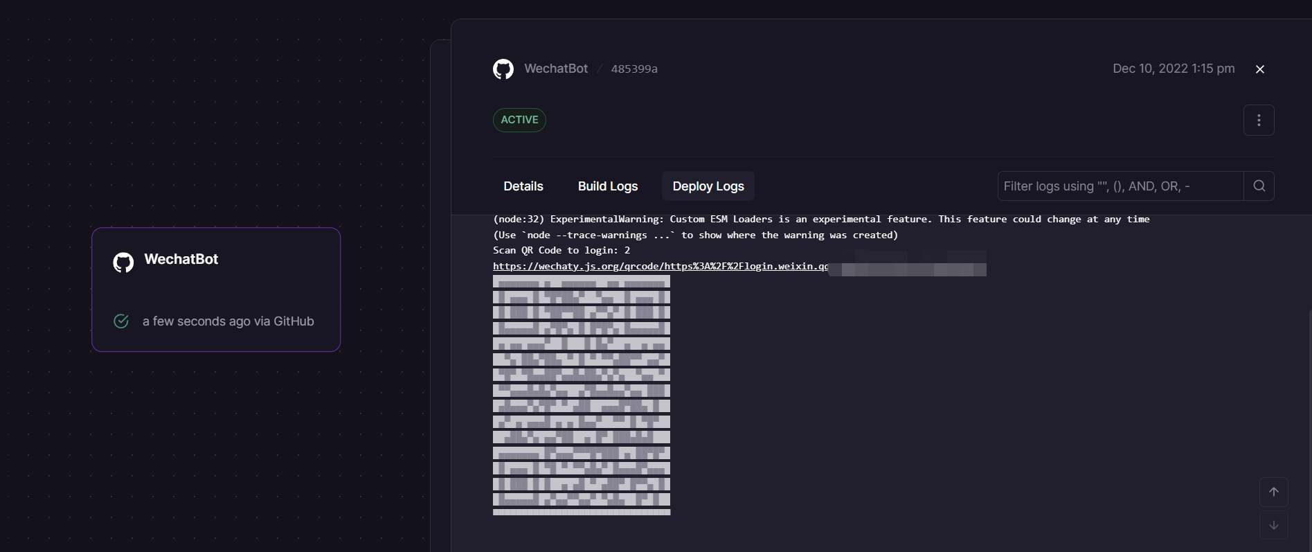
Task: Click the GitHub icon on the WechatBot card
Action: coord(123,262)
